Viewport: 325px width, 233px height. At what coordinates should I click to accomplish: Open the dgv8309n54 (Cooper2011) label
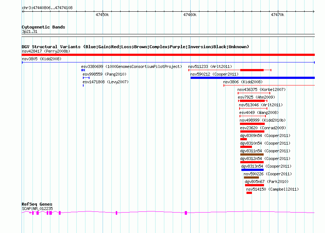265,135
